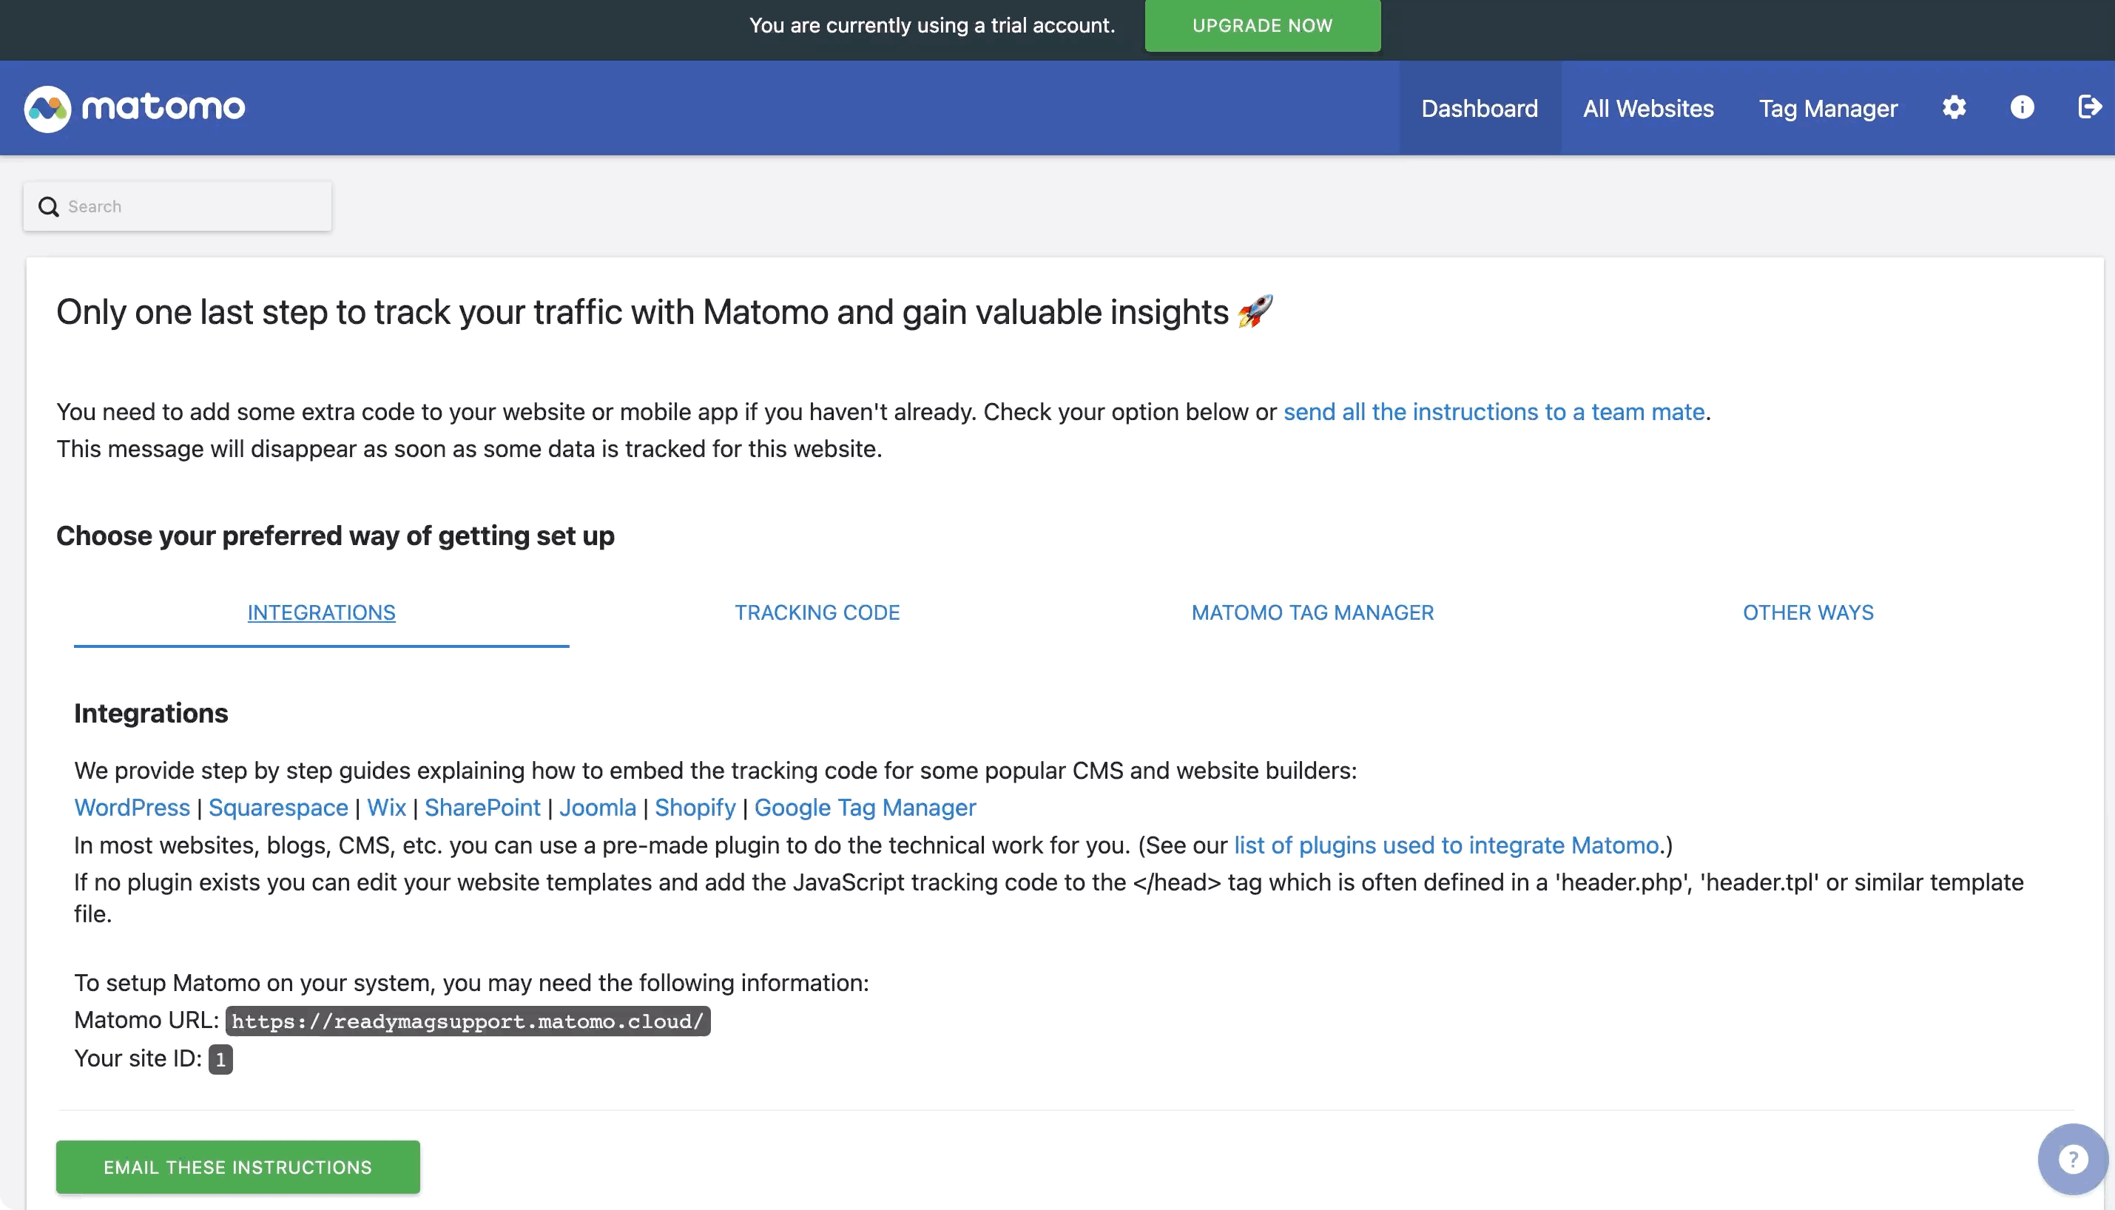Viewport: 2115px width, 1210px height.
Task: Open the Dashboard menu item
Action: 1480,108
